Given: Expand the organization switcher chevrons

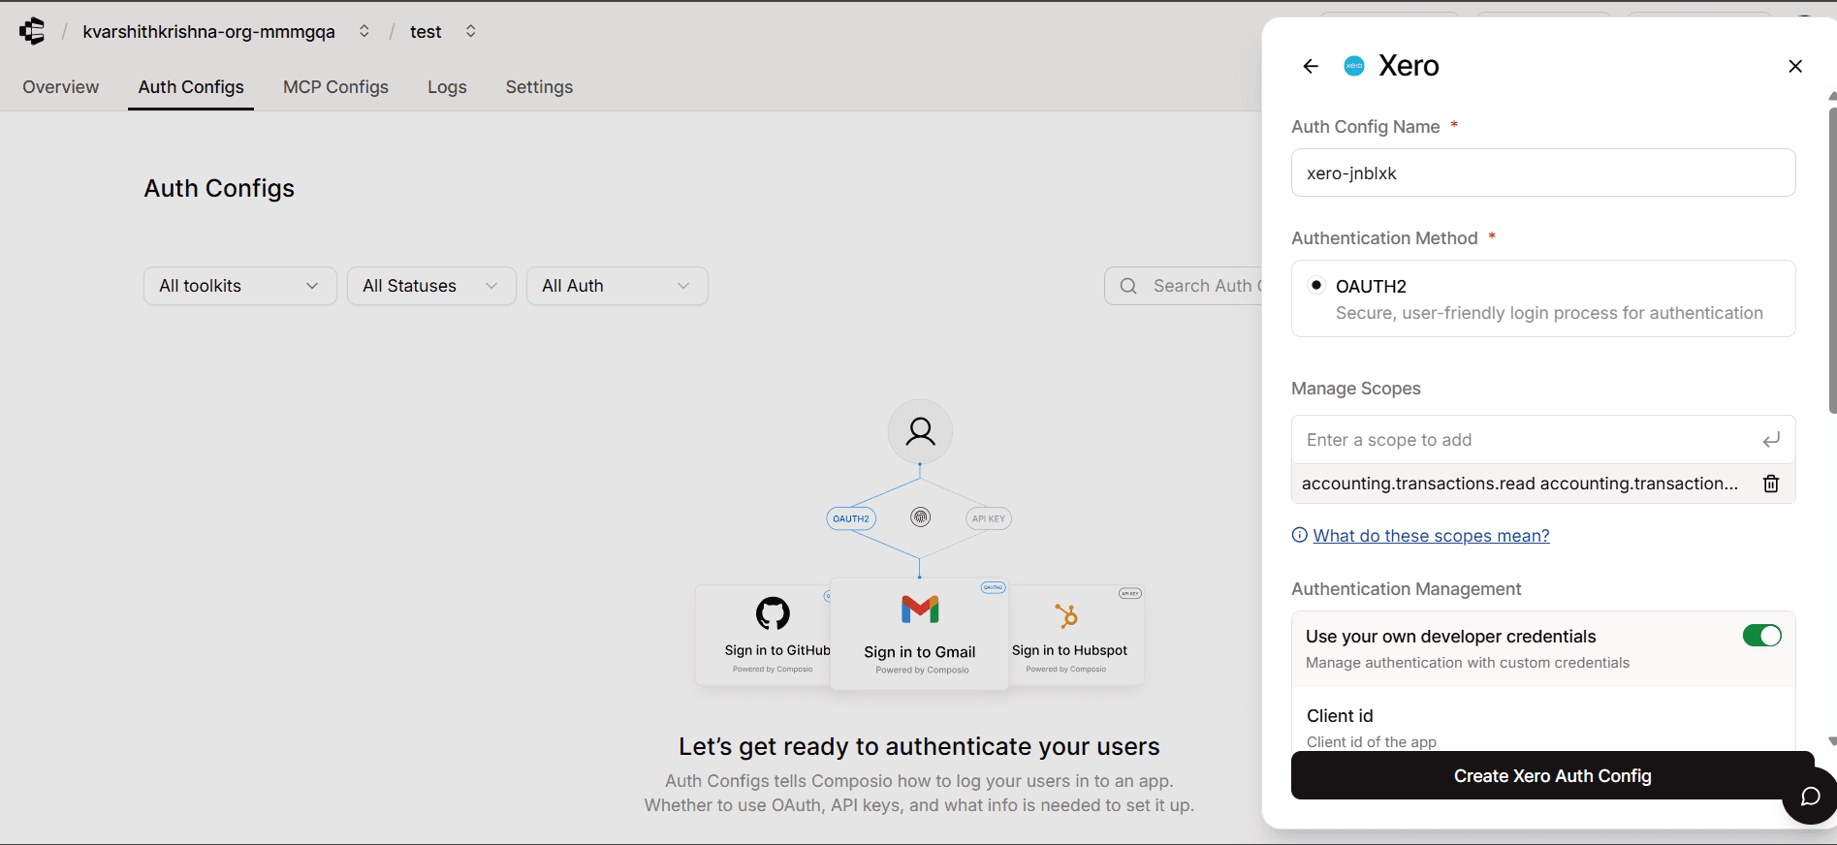Looking at the screenshot, I should (364, 31).
